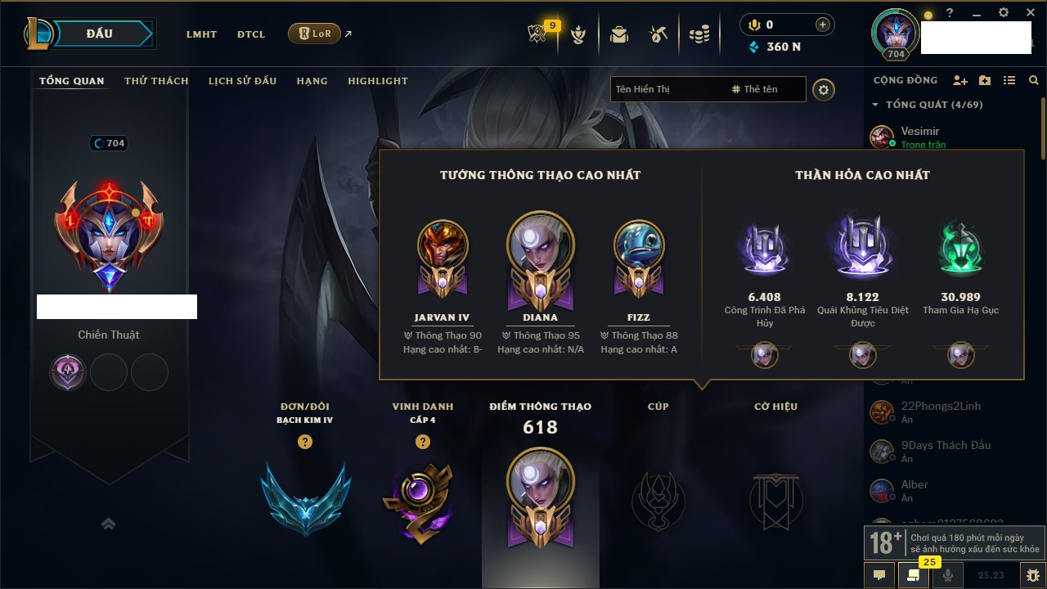Open the Crafting hammer icon
The height and width of the screenshot is (589, 1047).
coord(658,34)
